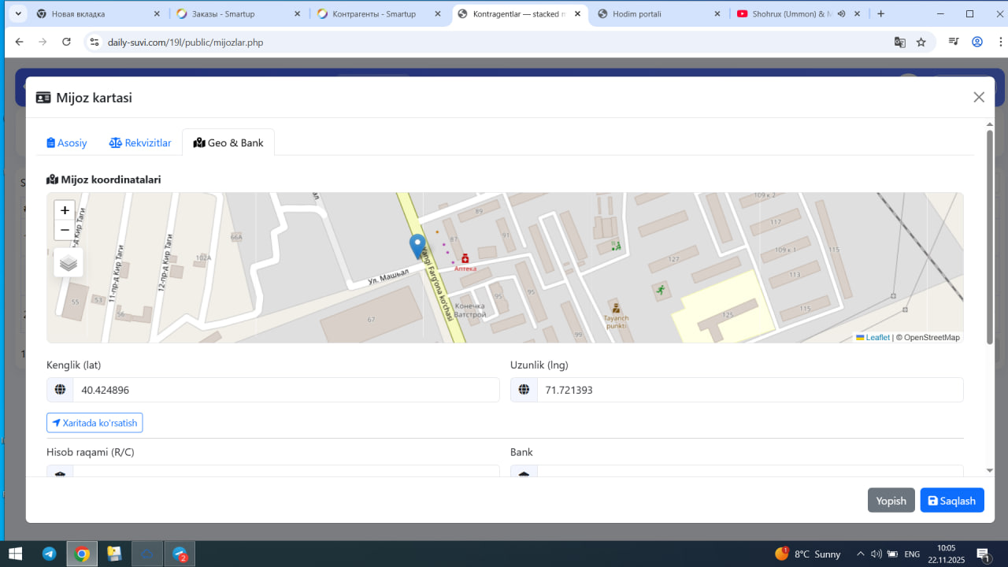Viewport: 1008px width, 567px height.
Task: Click the modal vertical scrollbar
Action: click(x=990, y=236)
